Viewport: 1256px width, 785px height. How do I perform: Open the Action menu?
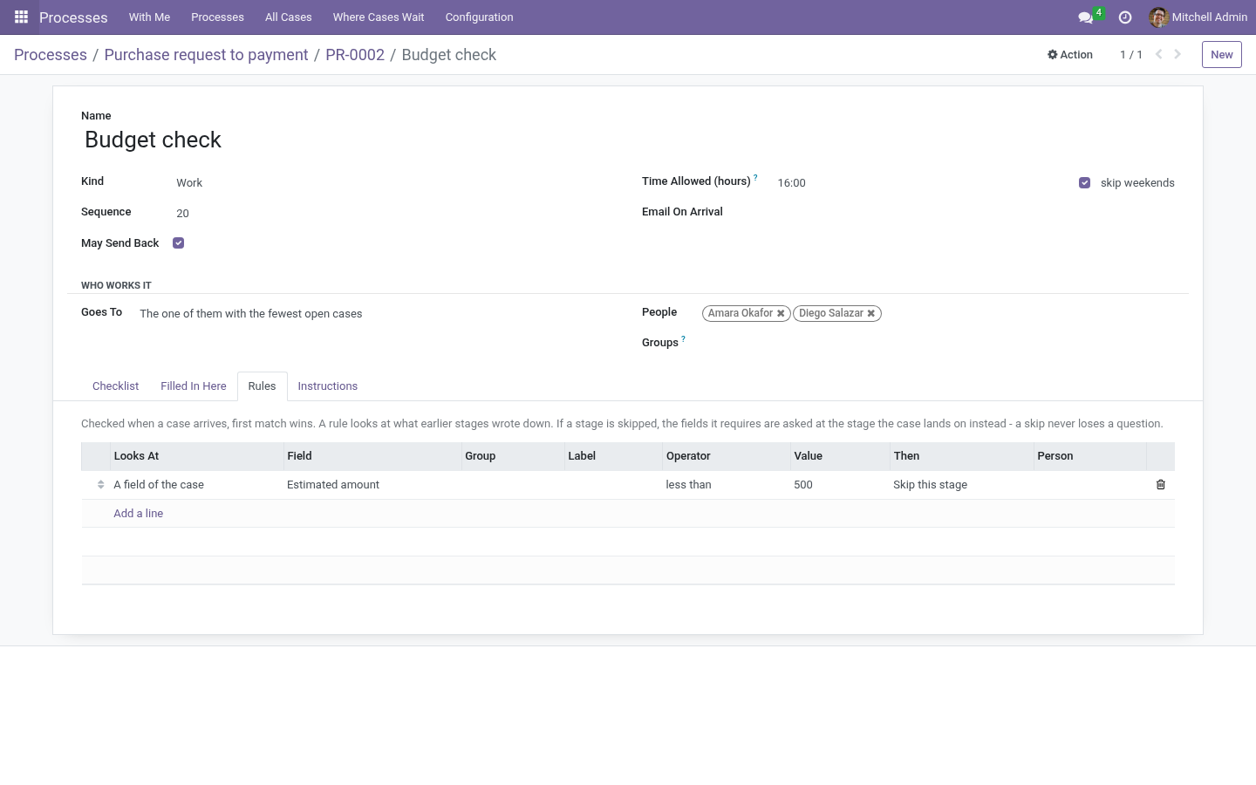click(1069, 54)
